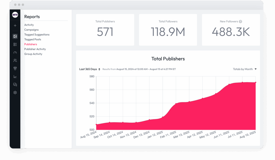Open the speedometer dashboard icon
275x160 pixels.
click(15, 53)
